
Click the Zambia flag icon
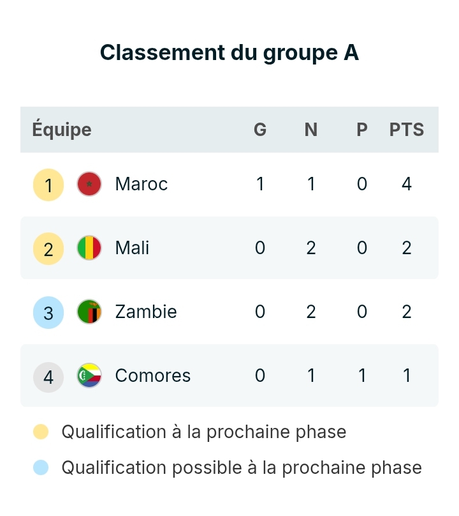[x=89, y=312]
